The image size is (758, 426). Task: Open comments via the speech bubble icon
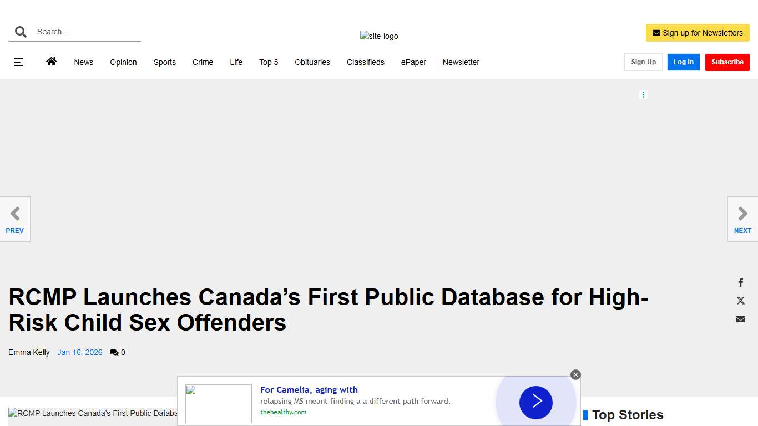pos(114,352)
